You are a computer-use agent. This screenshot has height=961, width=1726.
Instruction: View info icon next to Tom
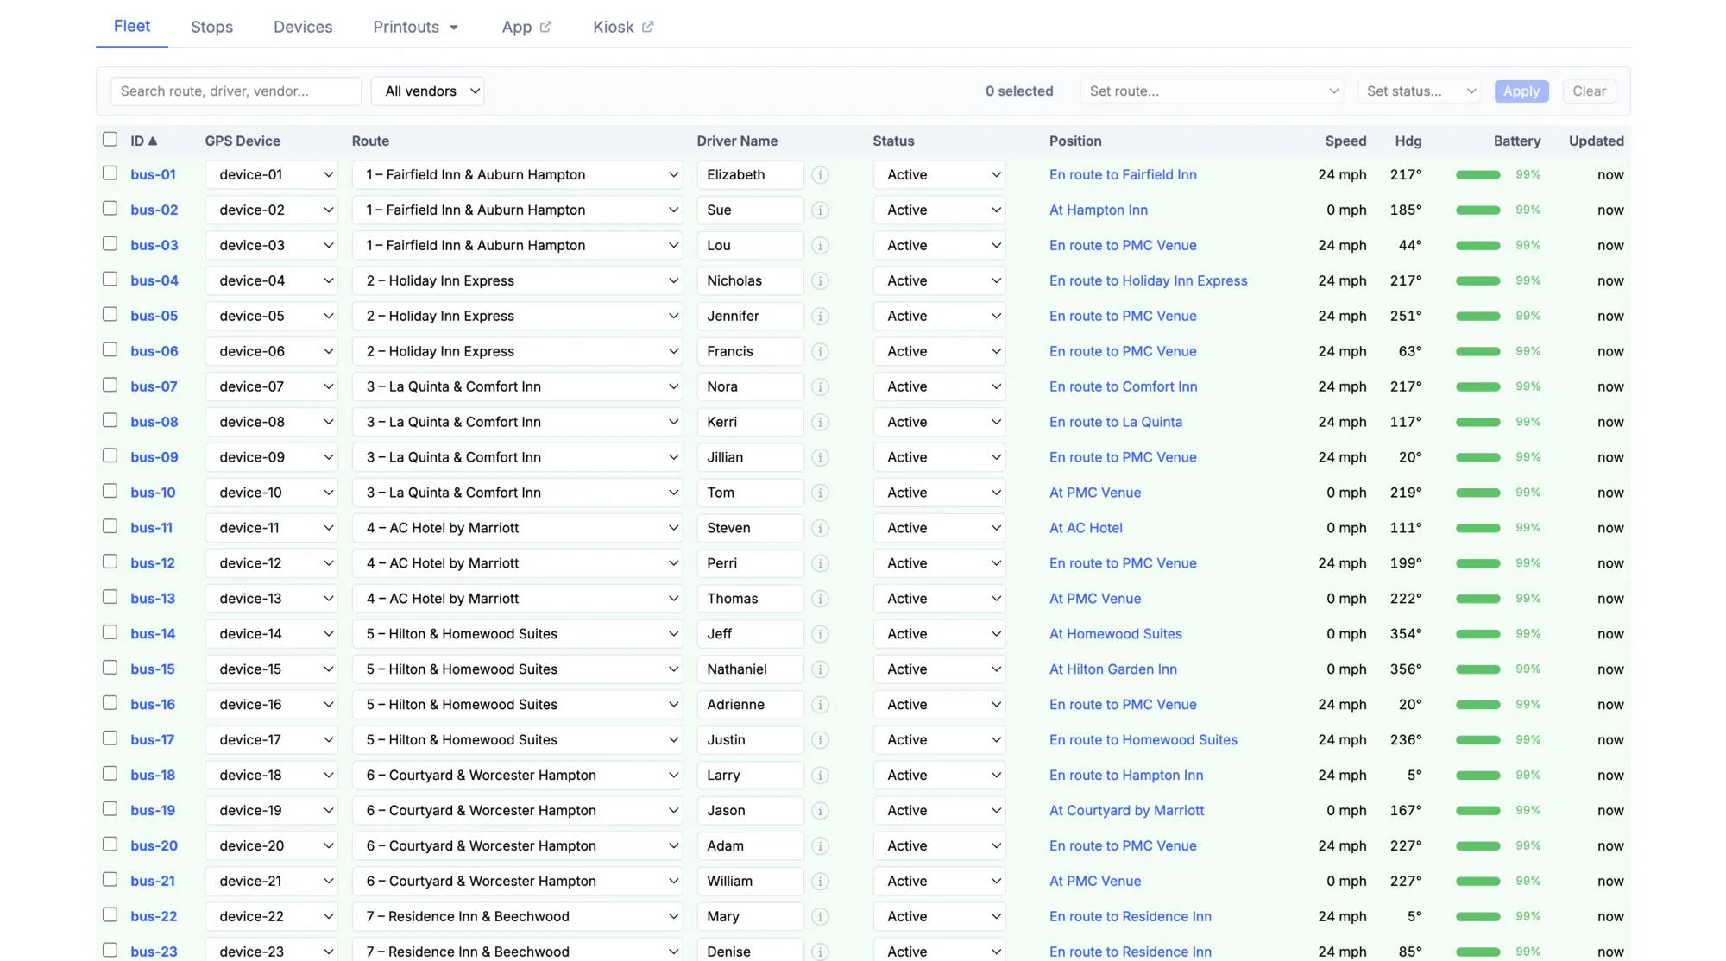(x=820, y=493)
